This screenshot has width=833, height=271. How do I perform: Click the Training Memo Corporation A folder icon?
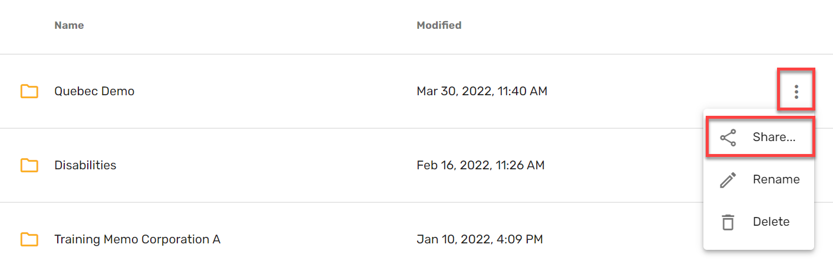click(x=29, y=239)
